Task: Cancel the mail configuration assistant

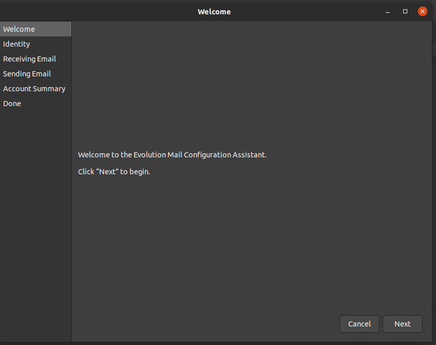Action: (x=359, y=324)
